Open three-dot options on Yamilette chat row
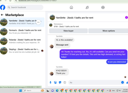The width and height of the screenshot is (128, 93). [x=38, y=22]
